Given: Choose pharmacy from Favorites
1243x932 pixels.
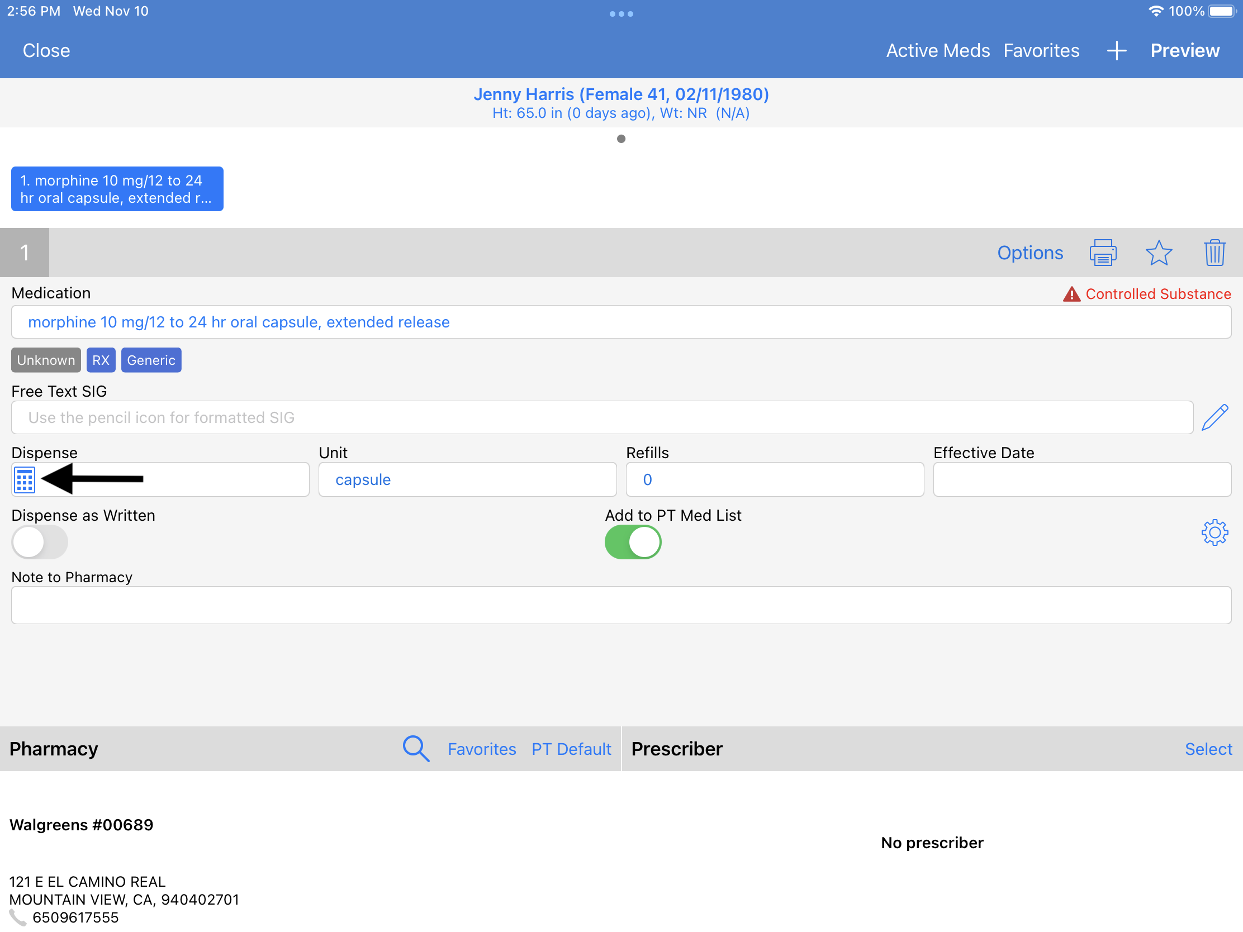Looking at the screenshot, I should point(482,748).
